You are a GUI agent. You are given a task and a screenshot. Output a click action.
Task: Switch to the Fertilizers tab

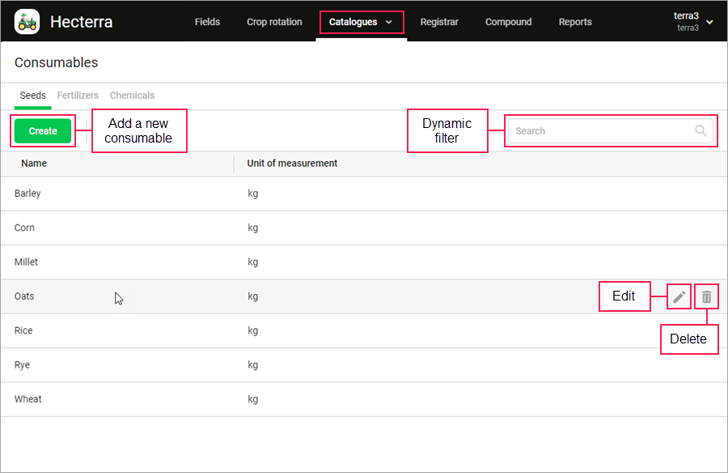point(78,96)
